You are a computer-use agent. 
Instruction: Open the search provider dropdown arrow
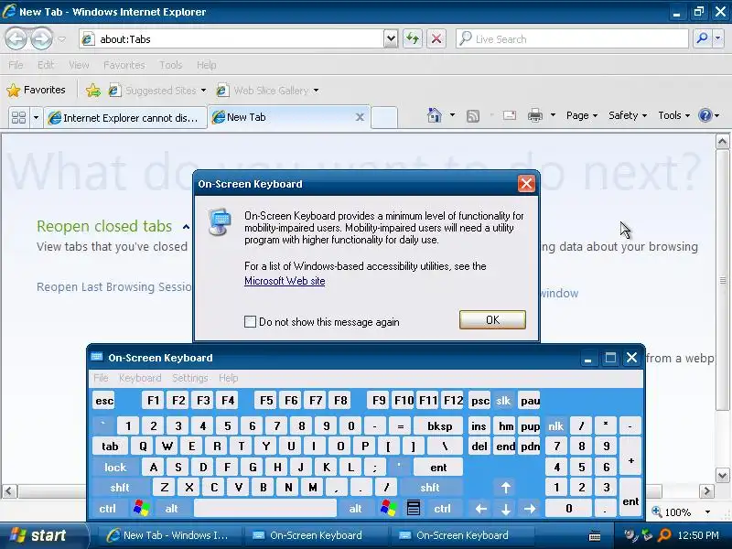click(718, 38)
